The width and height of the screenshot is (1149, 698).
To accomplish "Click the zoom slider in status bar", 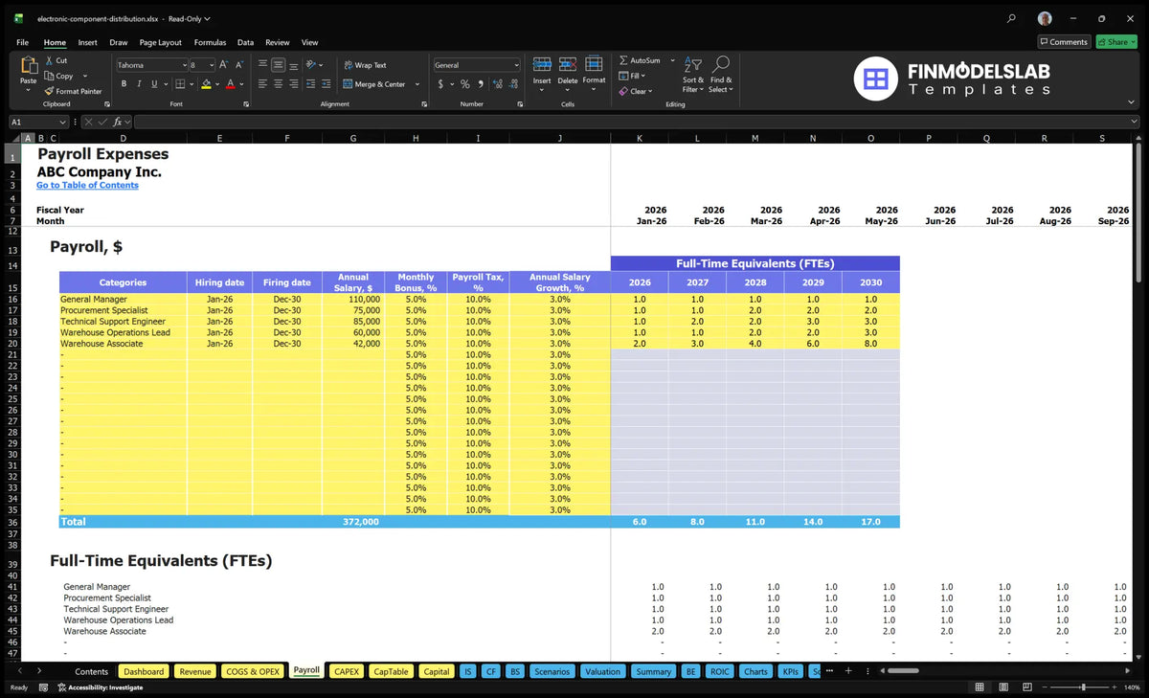I will pyautogui.click(x=1083, y=687).
